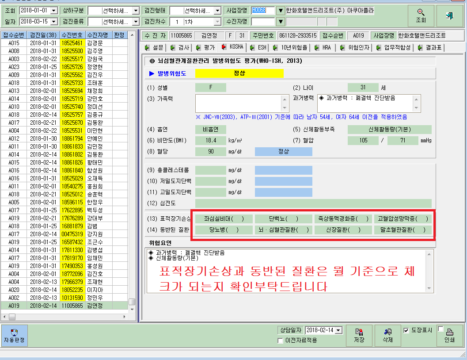Check the box beside the 인쇄 button
467x360 pixels.
pyautogui.click(x=440, y=329)
